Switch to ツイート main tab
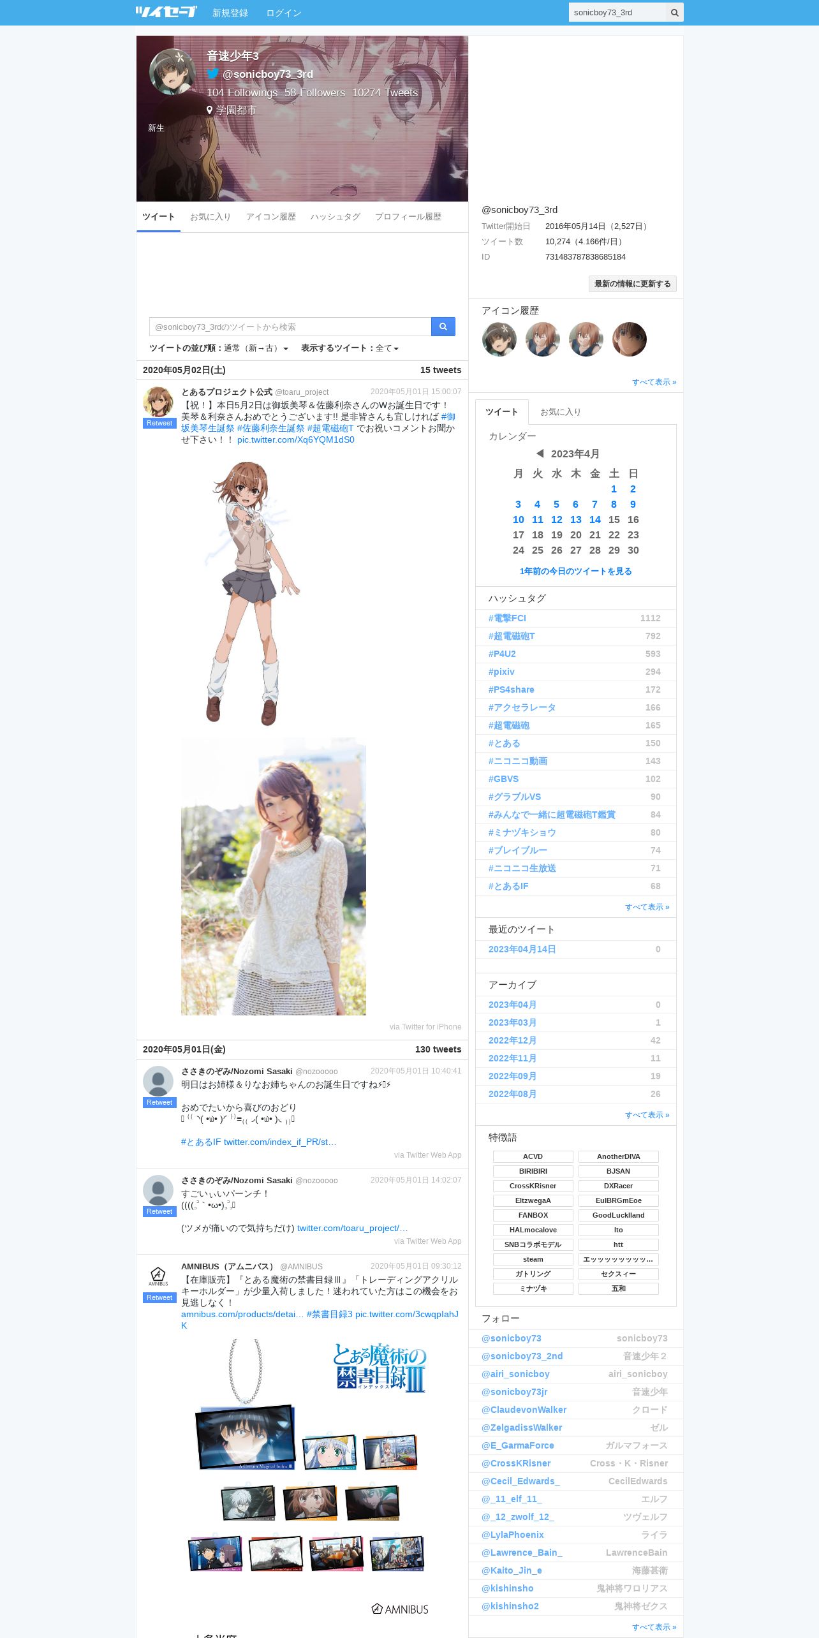Screen dimensions: 819x1638 pos(158,217)
